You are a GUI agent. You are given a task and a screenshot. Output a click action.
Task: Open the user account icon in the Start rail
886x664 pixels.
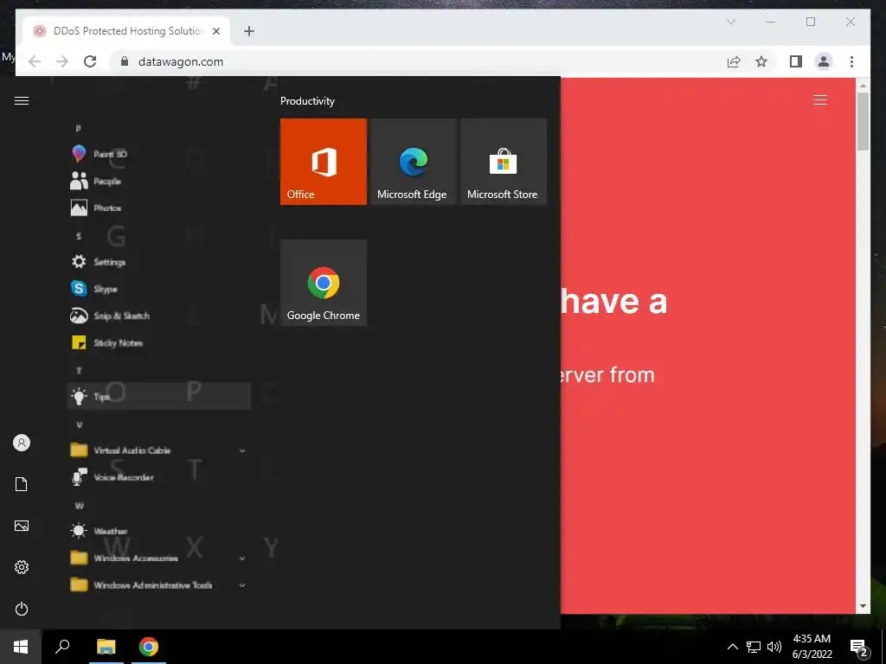[22, 443]
